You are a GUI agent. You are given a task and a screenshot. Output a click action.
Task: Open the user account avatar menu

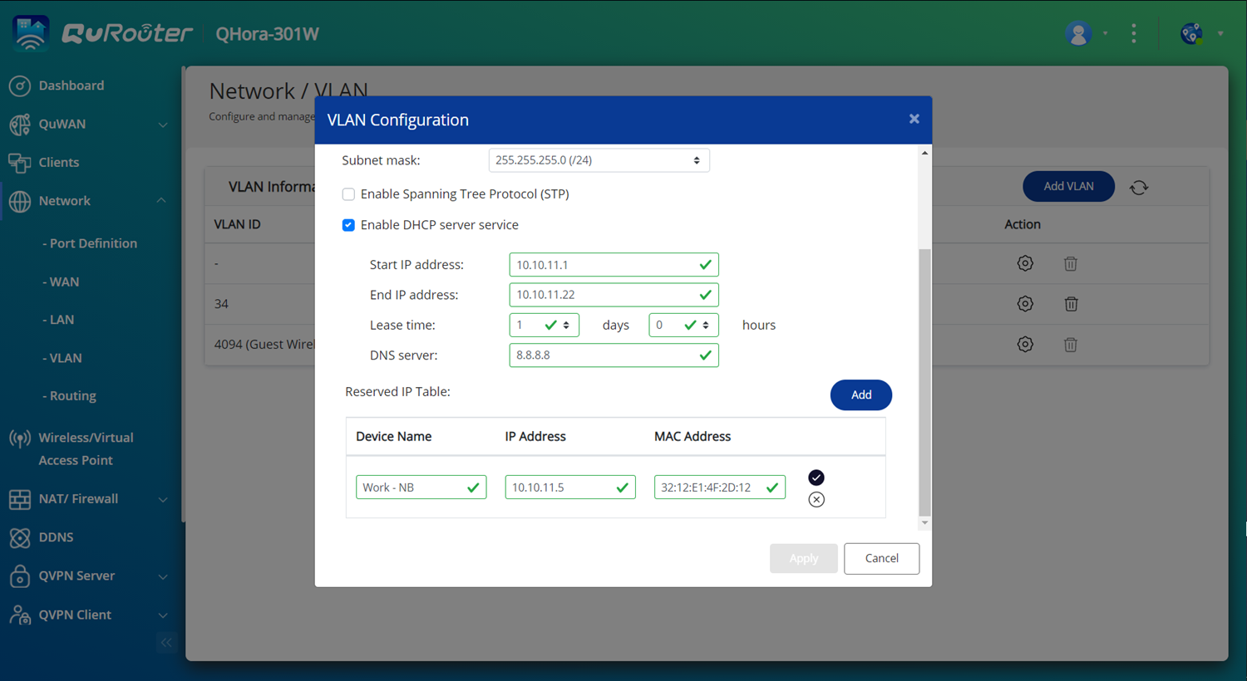[1078, 34]
